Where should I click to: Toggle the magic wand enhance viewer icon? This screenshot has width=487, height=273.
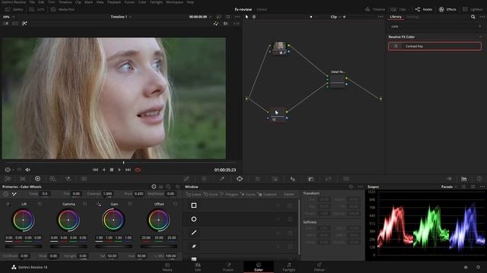(x=24, y=24)
